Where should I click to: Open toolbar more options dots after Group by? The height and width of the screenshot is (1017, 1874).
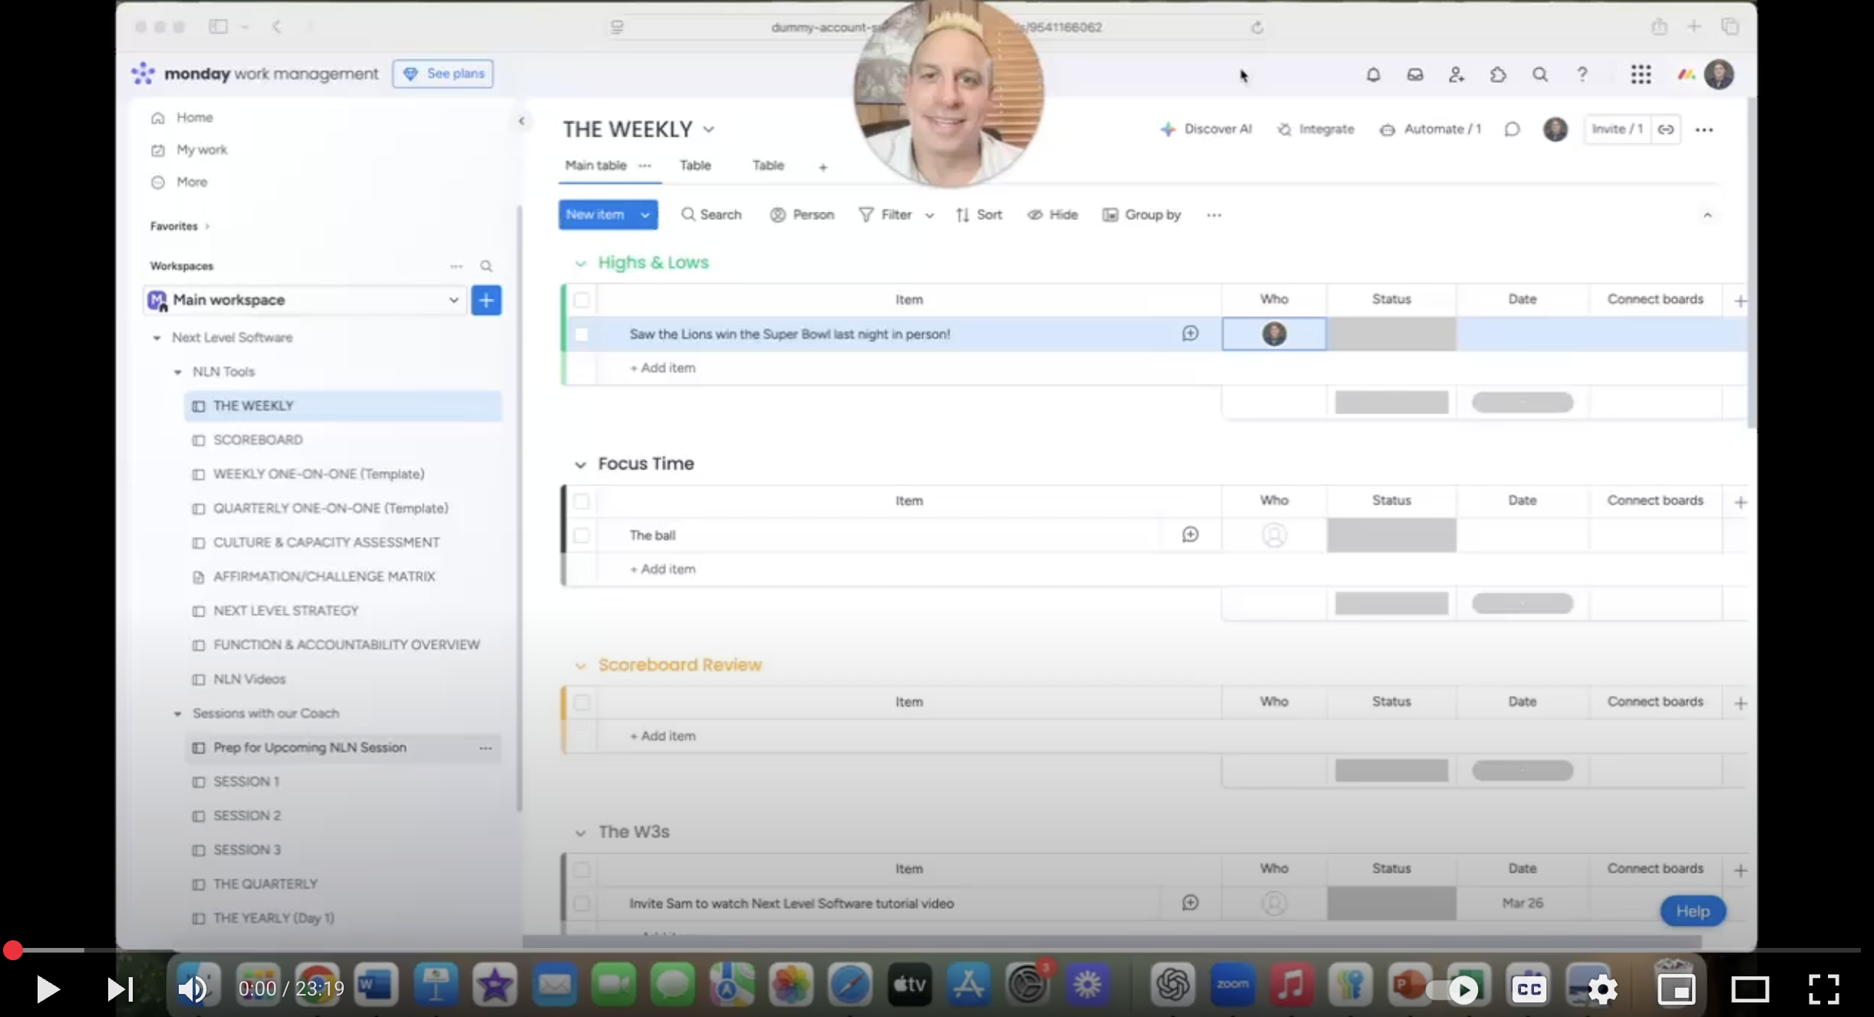[x=1213, y=215]
